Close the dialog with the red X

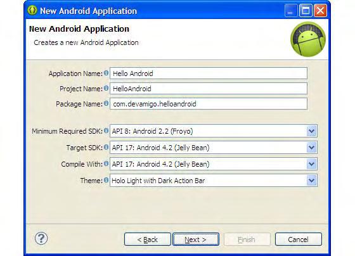320,10
